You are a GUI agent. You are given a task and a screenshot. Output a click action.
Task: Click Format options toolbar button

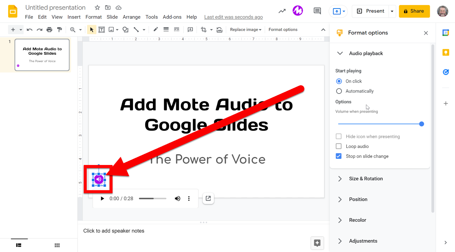[283, 29]
